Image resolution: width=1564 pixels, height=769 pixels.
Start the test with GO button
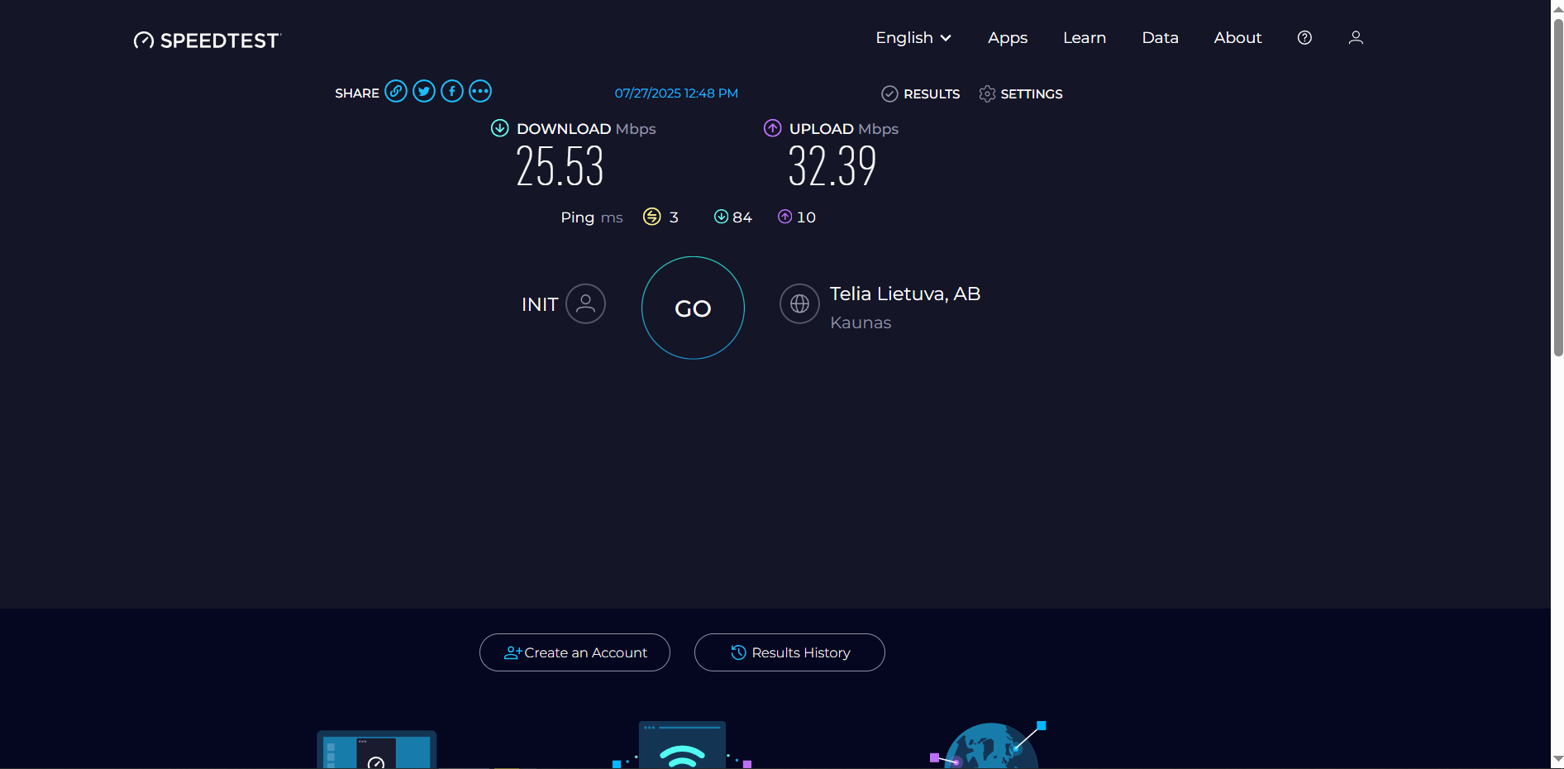(693, 308)
